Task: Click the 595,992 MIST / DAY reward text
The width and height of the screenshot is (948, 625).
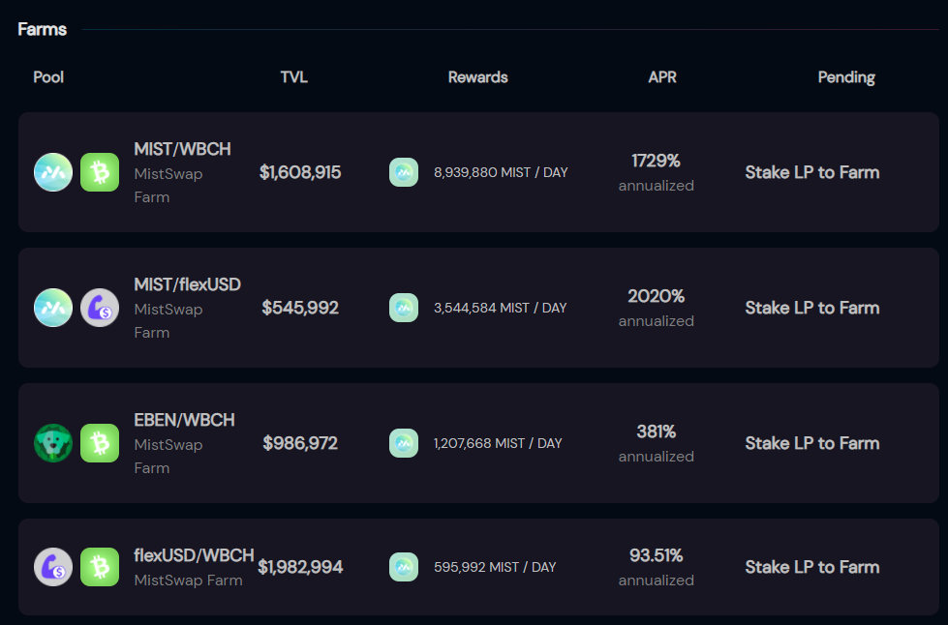Action: tap(495, 566)
